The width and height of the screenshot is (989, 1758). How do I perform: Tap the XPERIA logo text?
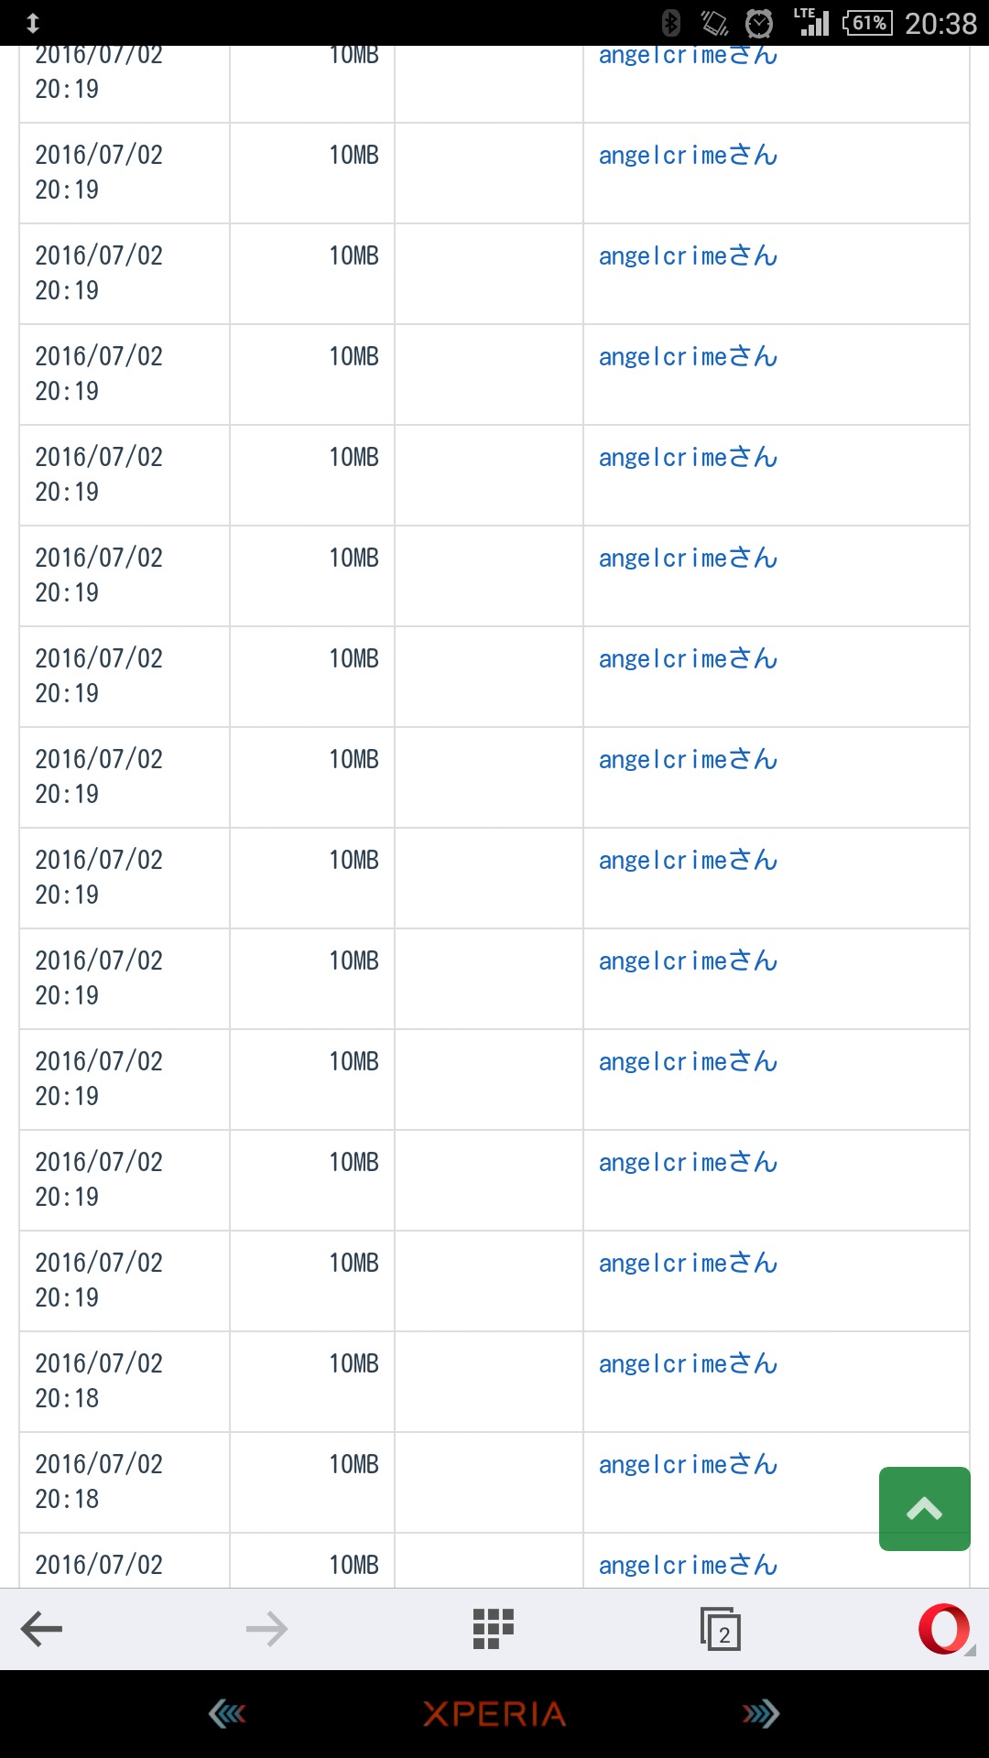494,1713
